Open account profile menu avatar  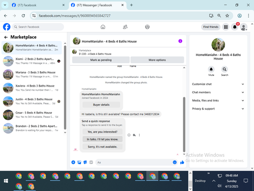click(244, 27)
